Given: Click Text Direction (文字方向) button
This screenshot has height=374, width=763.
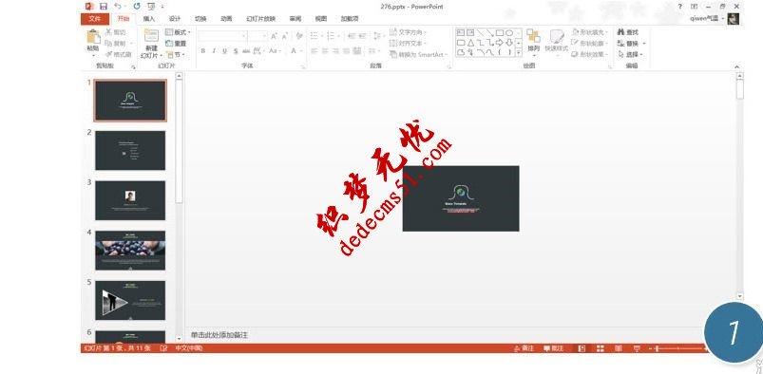Looking at the screenshot, I should coord(409,32).
